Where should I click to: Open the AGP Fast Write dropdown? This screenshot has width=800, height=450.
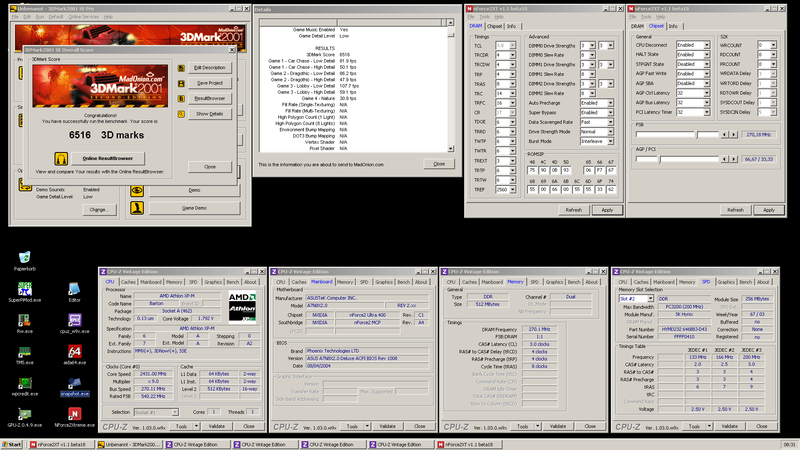(707, 74)
